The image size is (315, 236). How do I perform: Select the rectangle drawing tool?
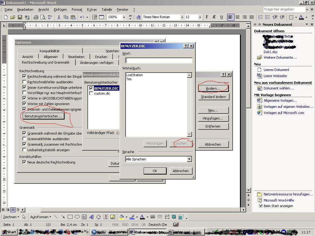[70, 217]
